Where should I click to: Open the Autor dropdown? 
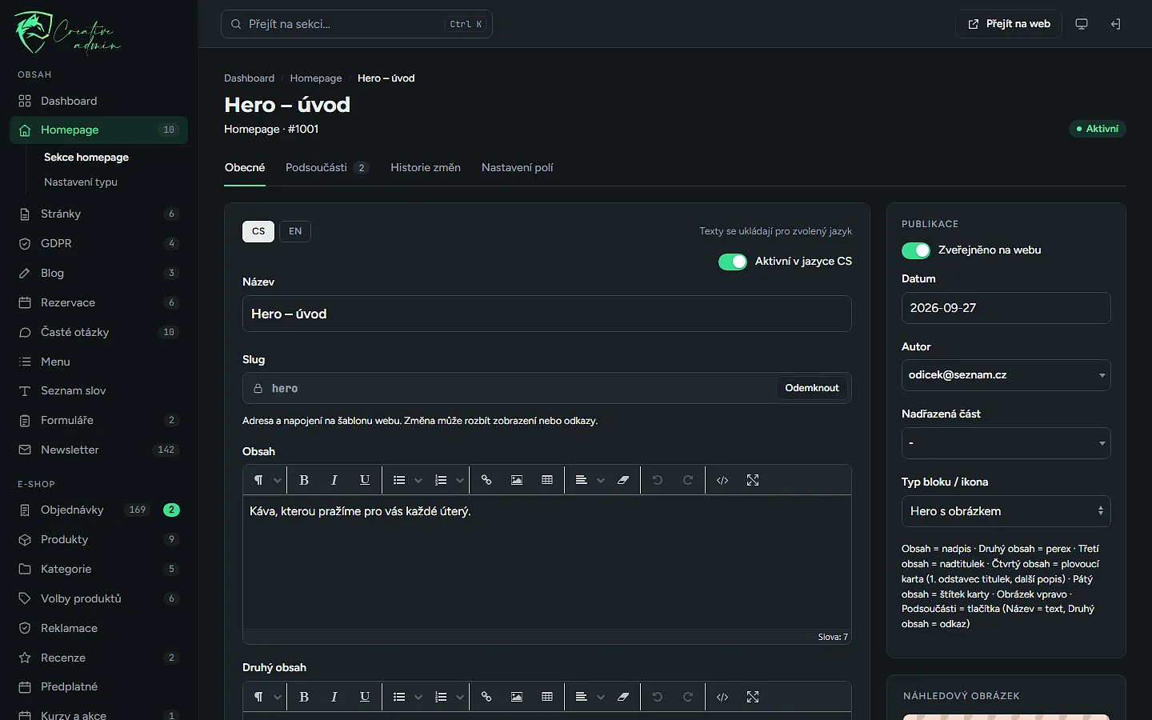pos(1006,375)
